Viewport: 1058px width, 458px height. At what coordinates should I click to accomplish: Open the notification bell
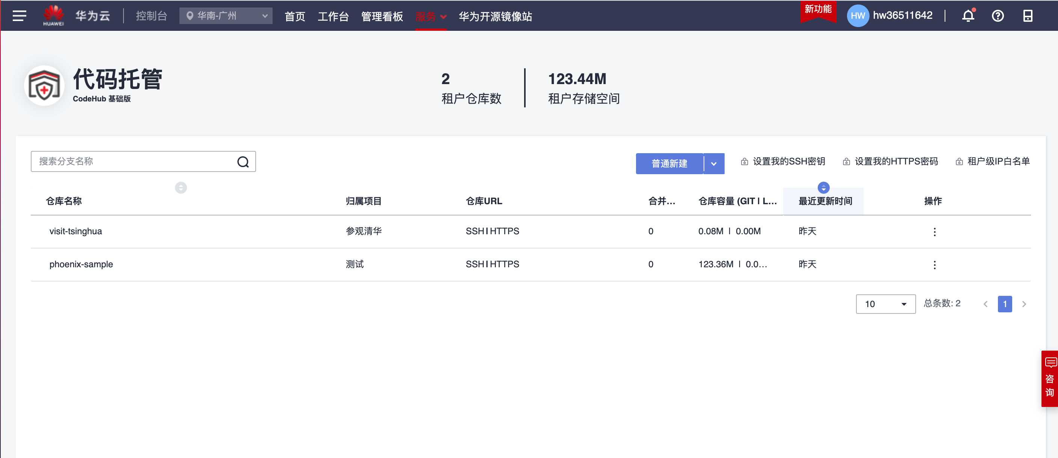(x=968, y=16)
